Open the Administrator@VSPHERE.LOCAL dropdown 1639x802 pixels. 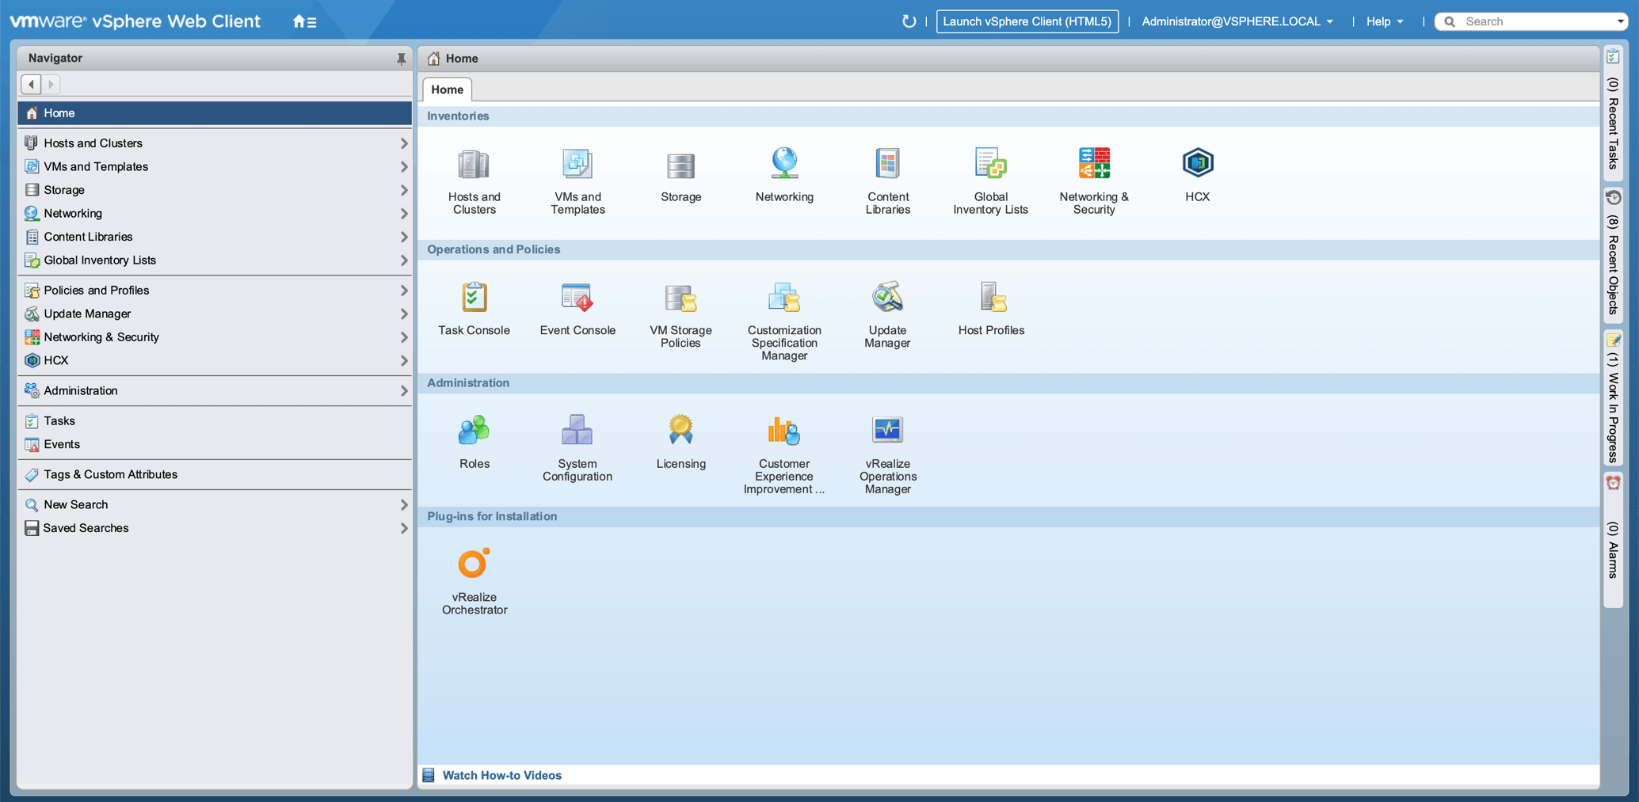(1237, 21)
